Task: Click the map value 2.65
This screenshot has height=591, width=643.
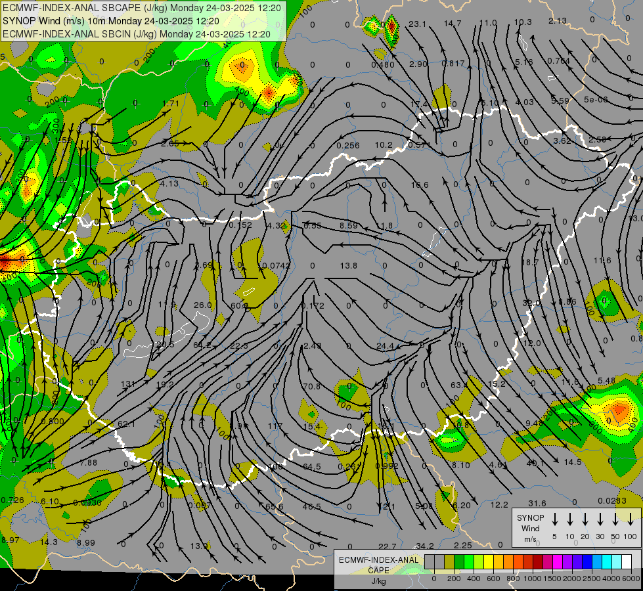Action: (x=169, y=144)
